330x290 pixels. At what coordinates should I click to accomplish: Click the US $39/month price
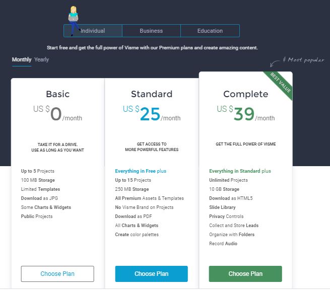tap(245, 114)
